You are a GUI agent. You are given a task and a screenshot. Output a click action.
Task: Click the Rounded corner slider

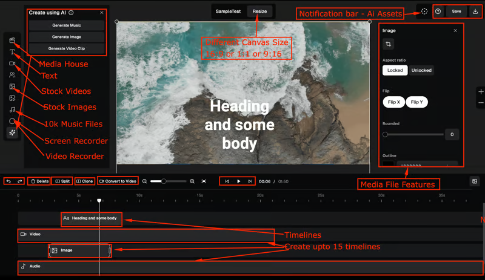412,134
